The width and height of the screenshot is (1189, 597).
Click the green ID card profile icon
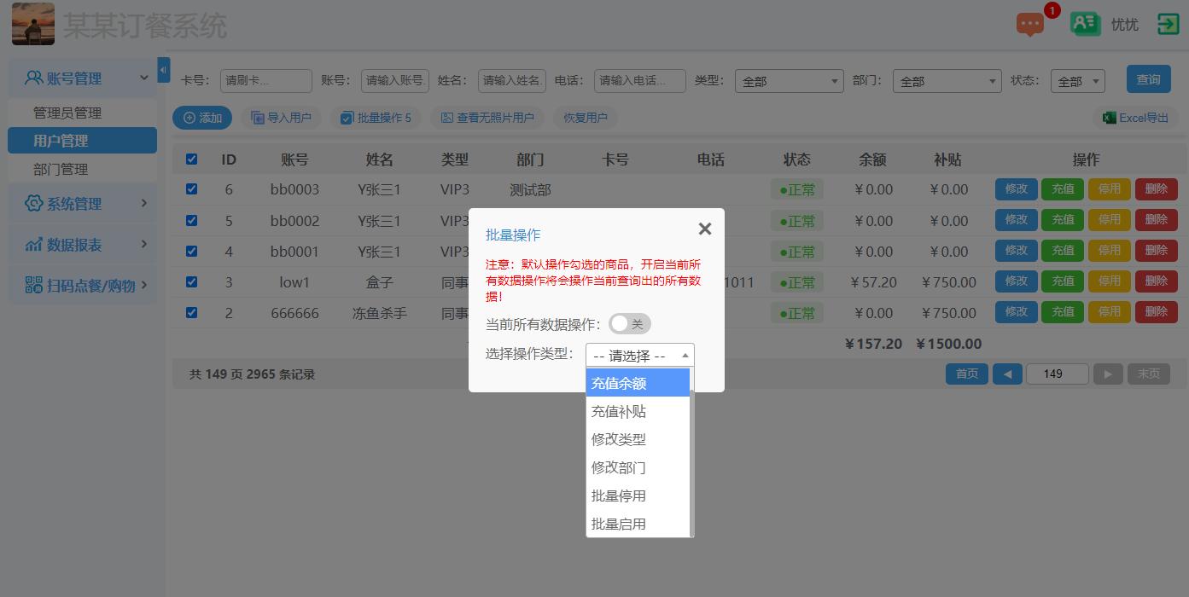point(1085,25)
